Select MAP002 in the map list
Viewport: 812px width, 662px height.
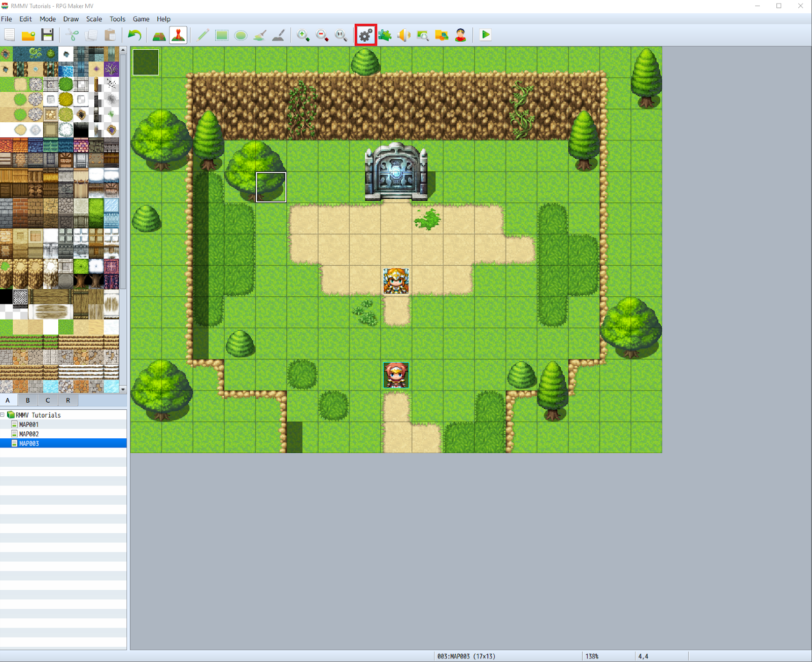point(29,434)
